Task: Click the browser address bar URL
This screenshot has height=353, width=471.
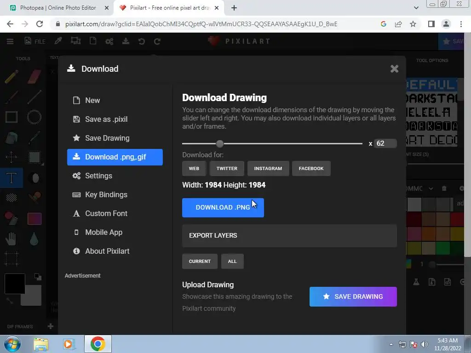Action: tap(201, 24)
